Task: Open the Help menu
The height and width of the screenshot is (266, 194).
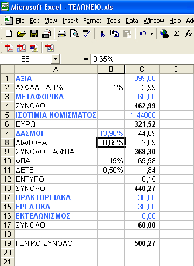Action: [x=175, y=21]
